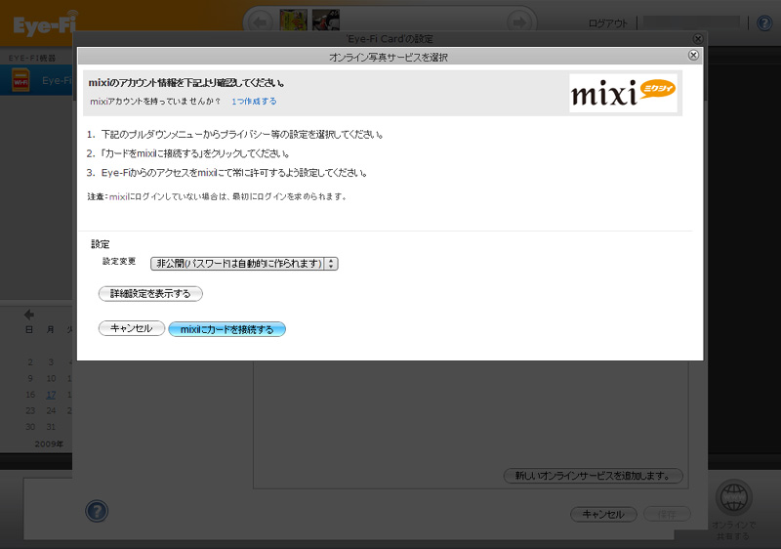781x549 pixels.
Task: Click the 1つ作成する create account link
Action: (x=254, y=102)
